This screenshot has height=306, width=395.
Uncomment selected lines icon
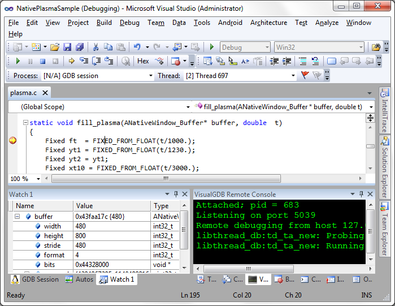click(x=315, y=61)
